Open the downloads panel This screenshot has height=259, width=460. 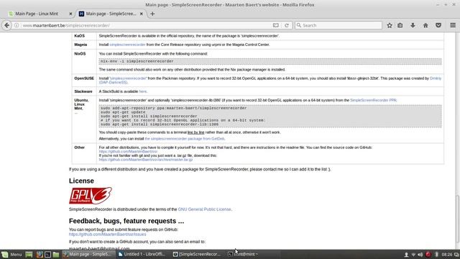(x=413, y=26)
